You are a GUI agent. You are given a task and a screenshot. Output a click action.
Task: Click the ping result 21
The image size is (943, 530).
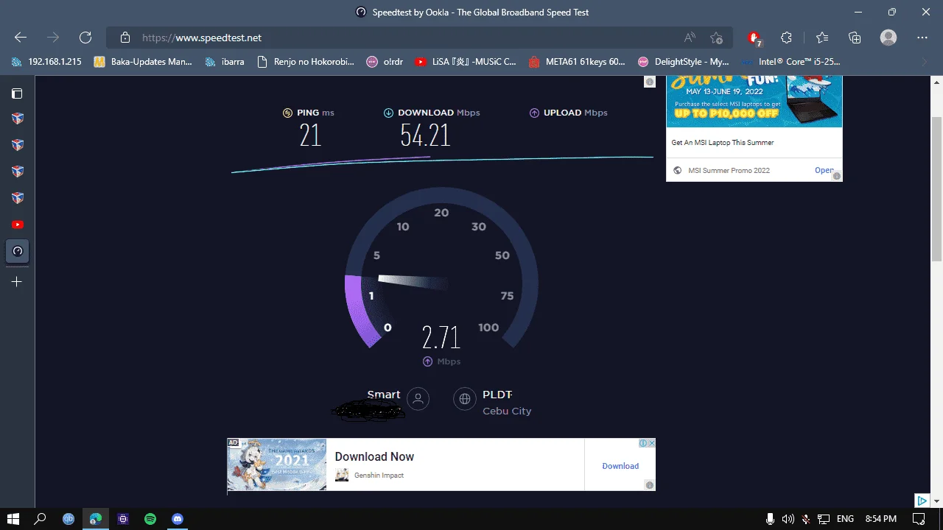pos(310,135)
